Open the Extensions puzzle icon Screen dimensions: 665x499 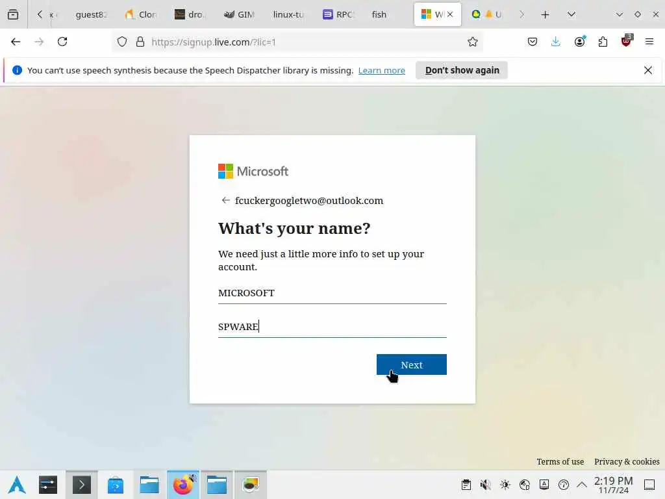[x=603, y=42]
